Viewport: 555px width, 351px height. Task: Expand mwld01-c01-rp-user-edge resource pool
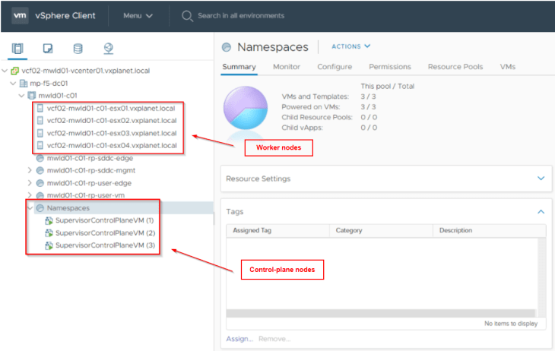(30, 183)
